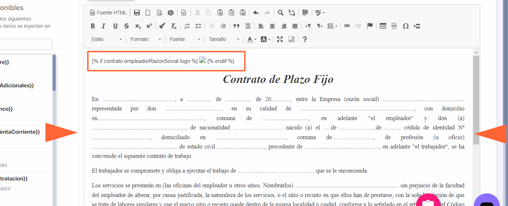The height and width of the screenshot is (206, 508).
Task: Click the variables list scrollbar
Action: pos(54,73)
